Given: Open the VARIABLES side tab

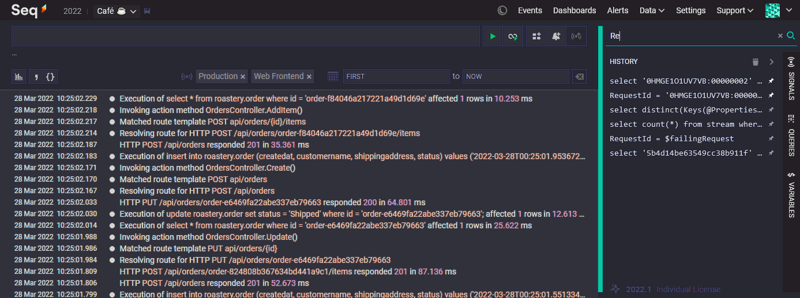Looking at the screenshot, I should pyautogui.click(x=791, y=194).
